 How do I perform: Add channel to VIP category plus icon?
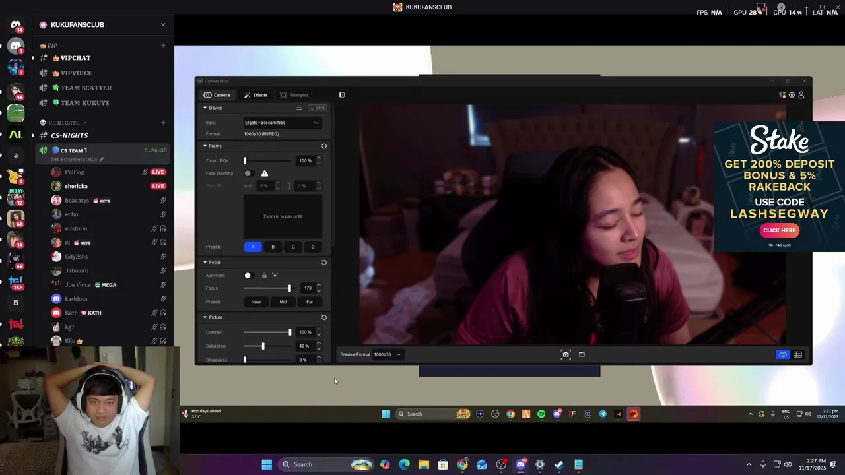(163, 45)
